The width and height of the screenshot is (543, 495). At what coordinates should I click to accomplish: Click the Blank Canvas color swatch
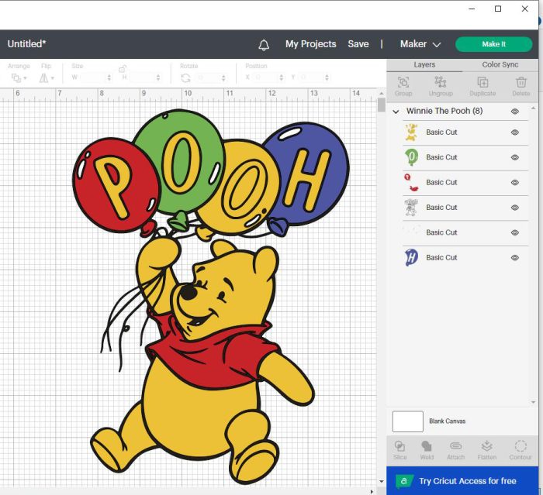pyautogui.click(x=407, y=421)
